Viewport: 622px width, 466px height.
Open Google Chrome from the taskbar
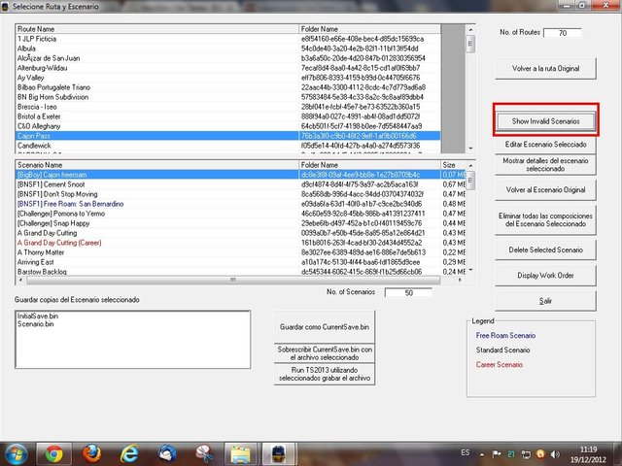[53, 452]
